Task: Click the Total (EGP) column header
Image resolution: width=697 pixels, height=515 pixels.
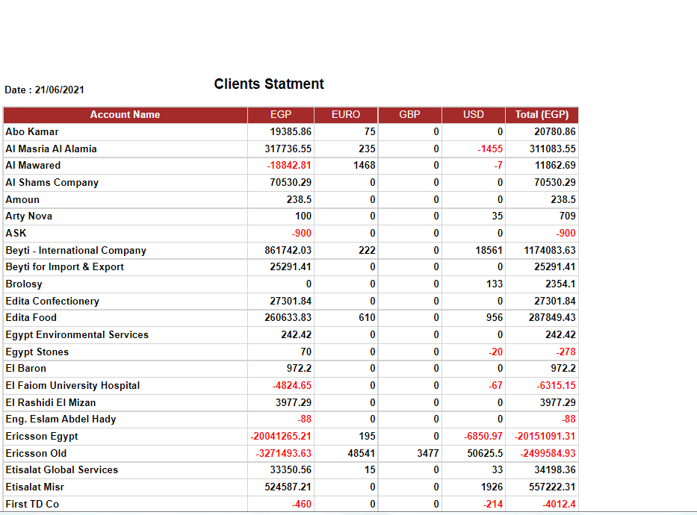Action: pos(542,114)
